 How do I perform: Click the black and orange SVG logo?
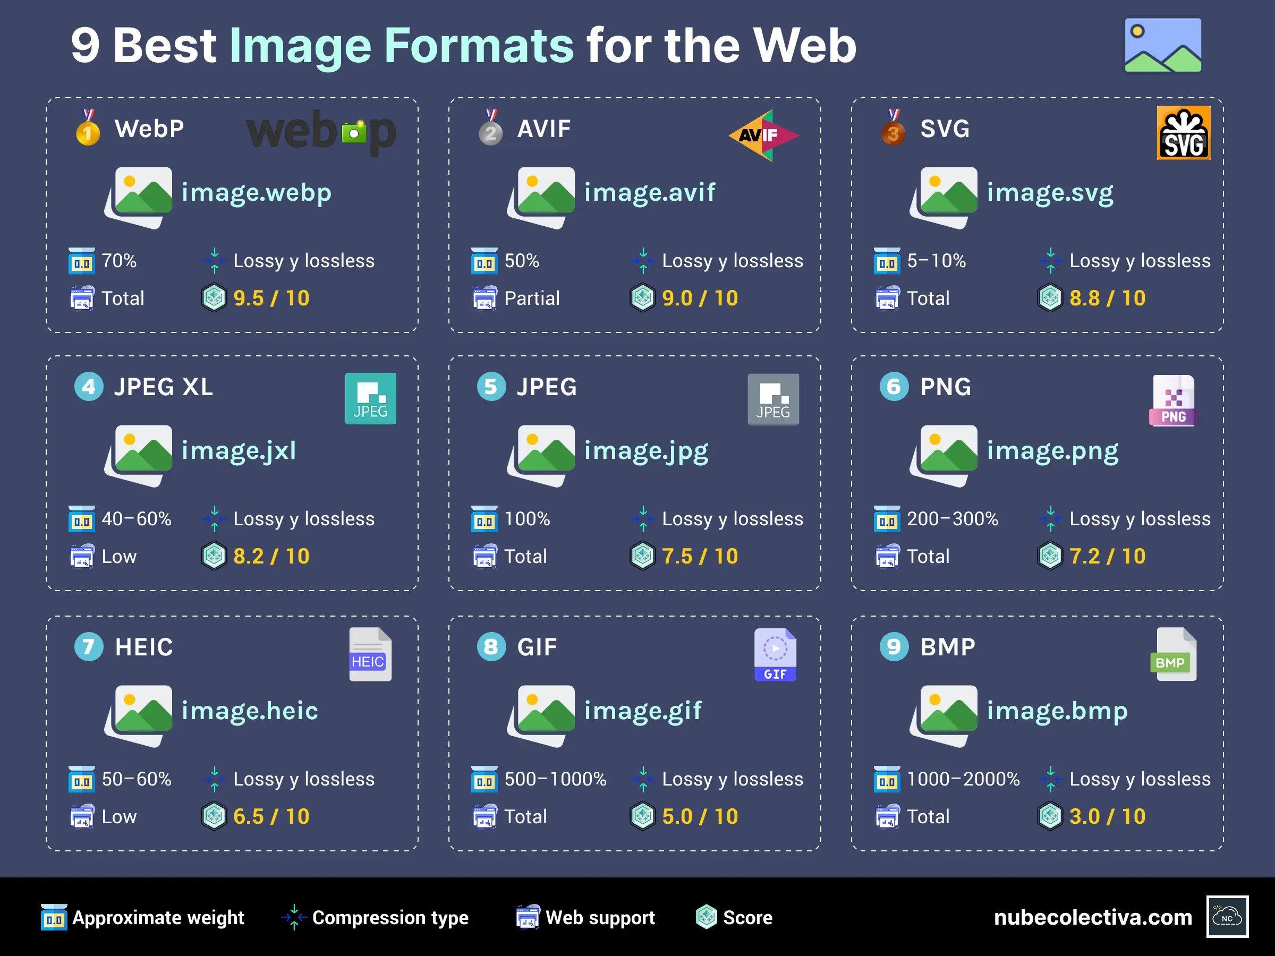coord(1183,133)
